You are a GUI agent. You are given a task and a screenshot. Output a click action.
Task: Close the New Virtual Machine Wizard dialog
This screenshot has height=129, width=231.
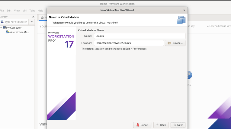(184, 10)
